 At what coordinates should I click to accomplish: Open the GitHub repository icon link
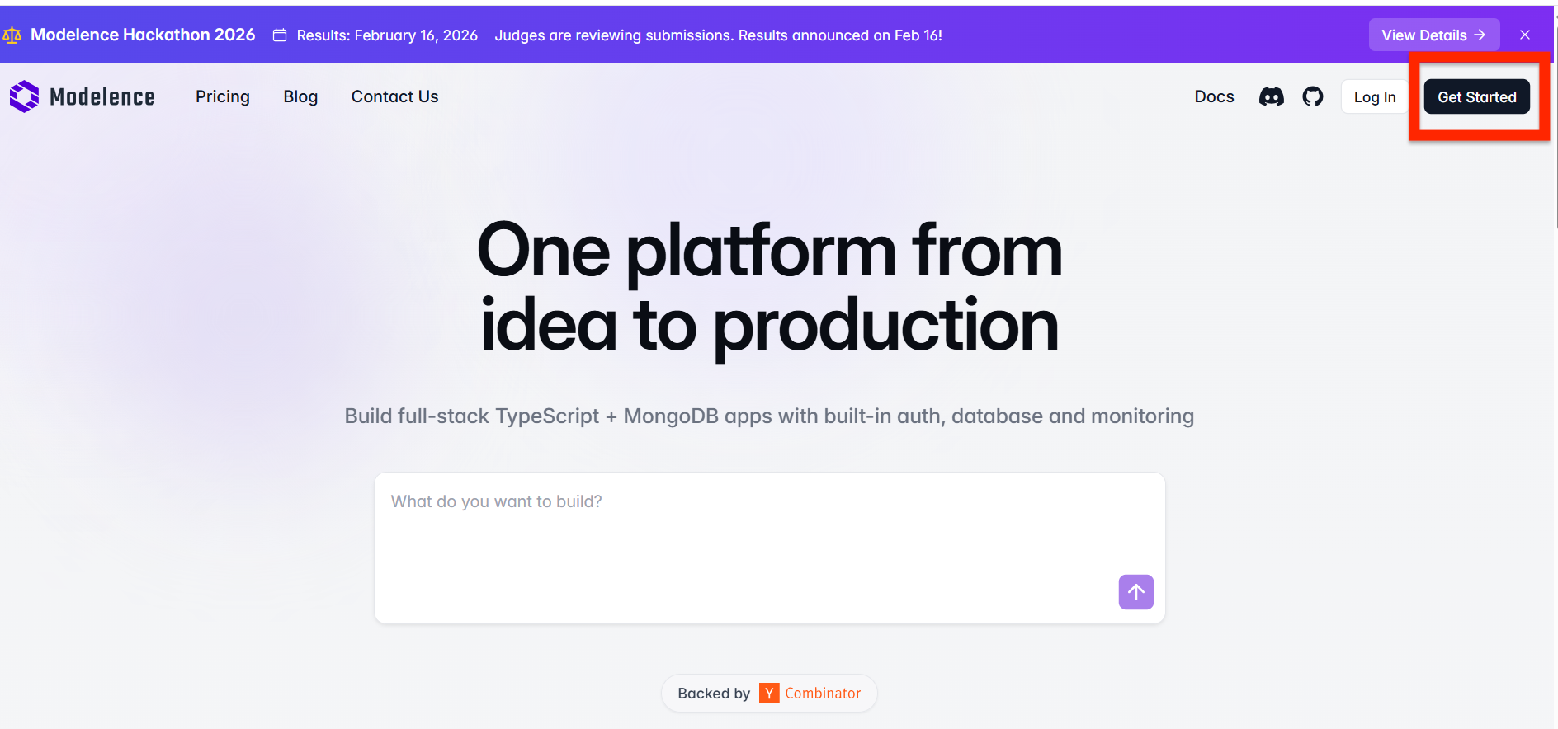1312,97
